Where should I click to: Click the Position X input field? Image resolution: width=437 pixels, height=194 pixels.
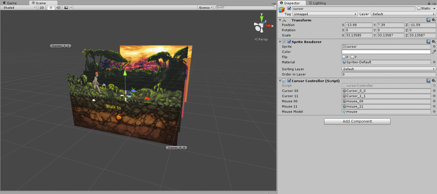tap(358, 25)
